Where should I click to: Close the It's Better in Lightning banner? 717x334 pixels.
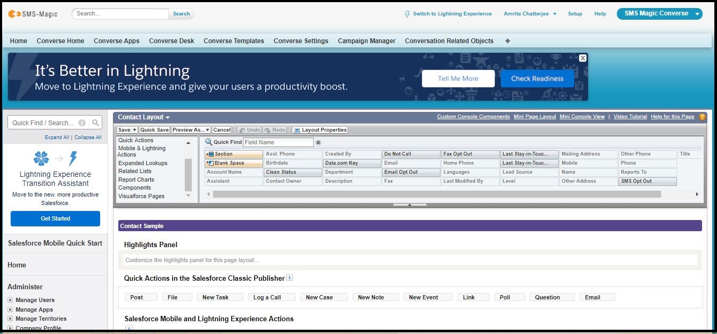(583, 58)
